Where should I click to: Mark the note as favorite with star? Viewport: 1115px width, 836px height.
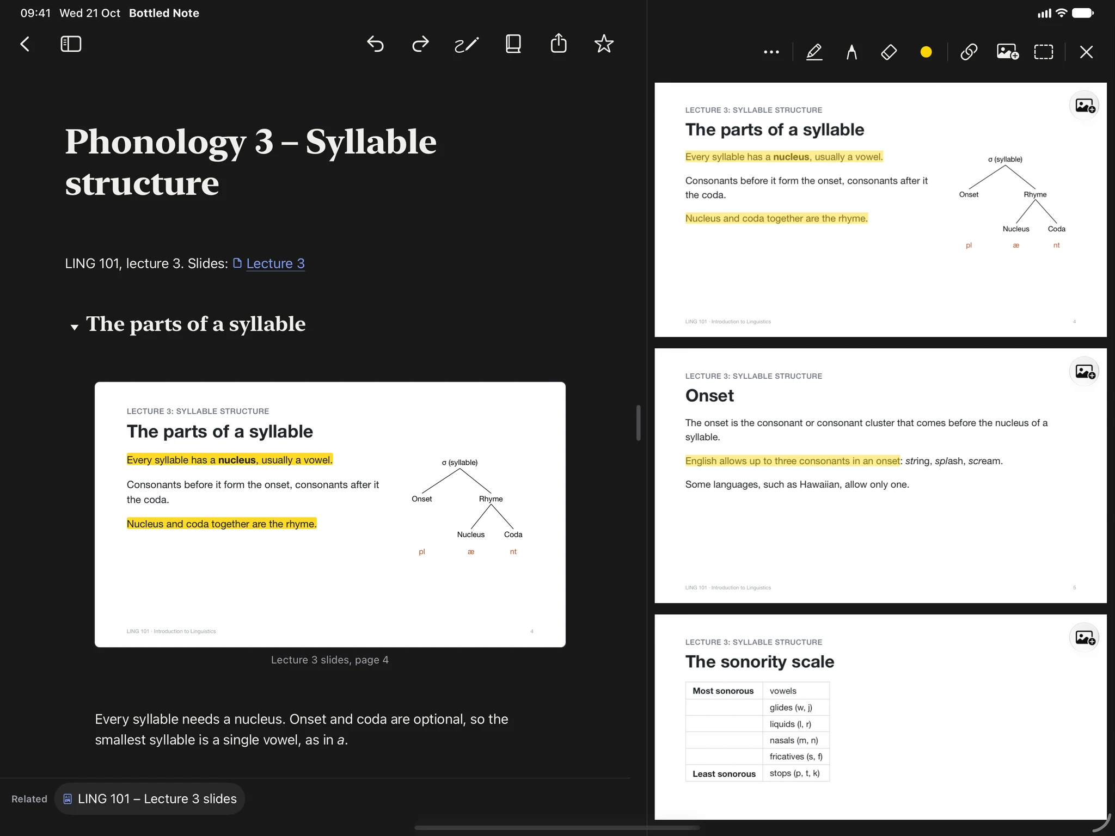(x=604, y=44)
